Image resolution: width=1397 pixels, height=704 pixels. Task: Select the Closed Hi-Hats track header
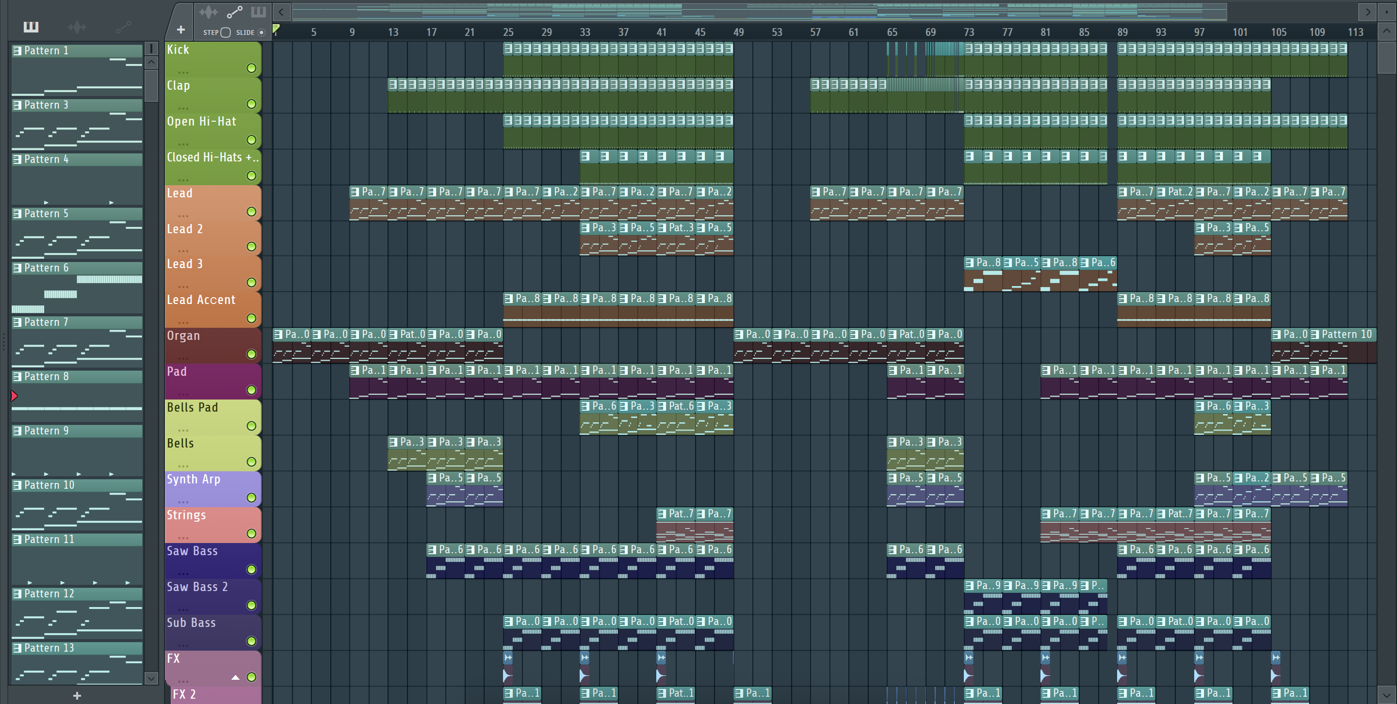(x=212, y=167)
